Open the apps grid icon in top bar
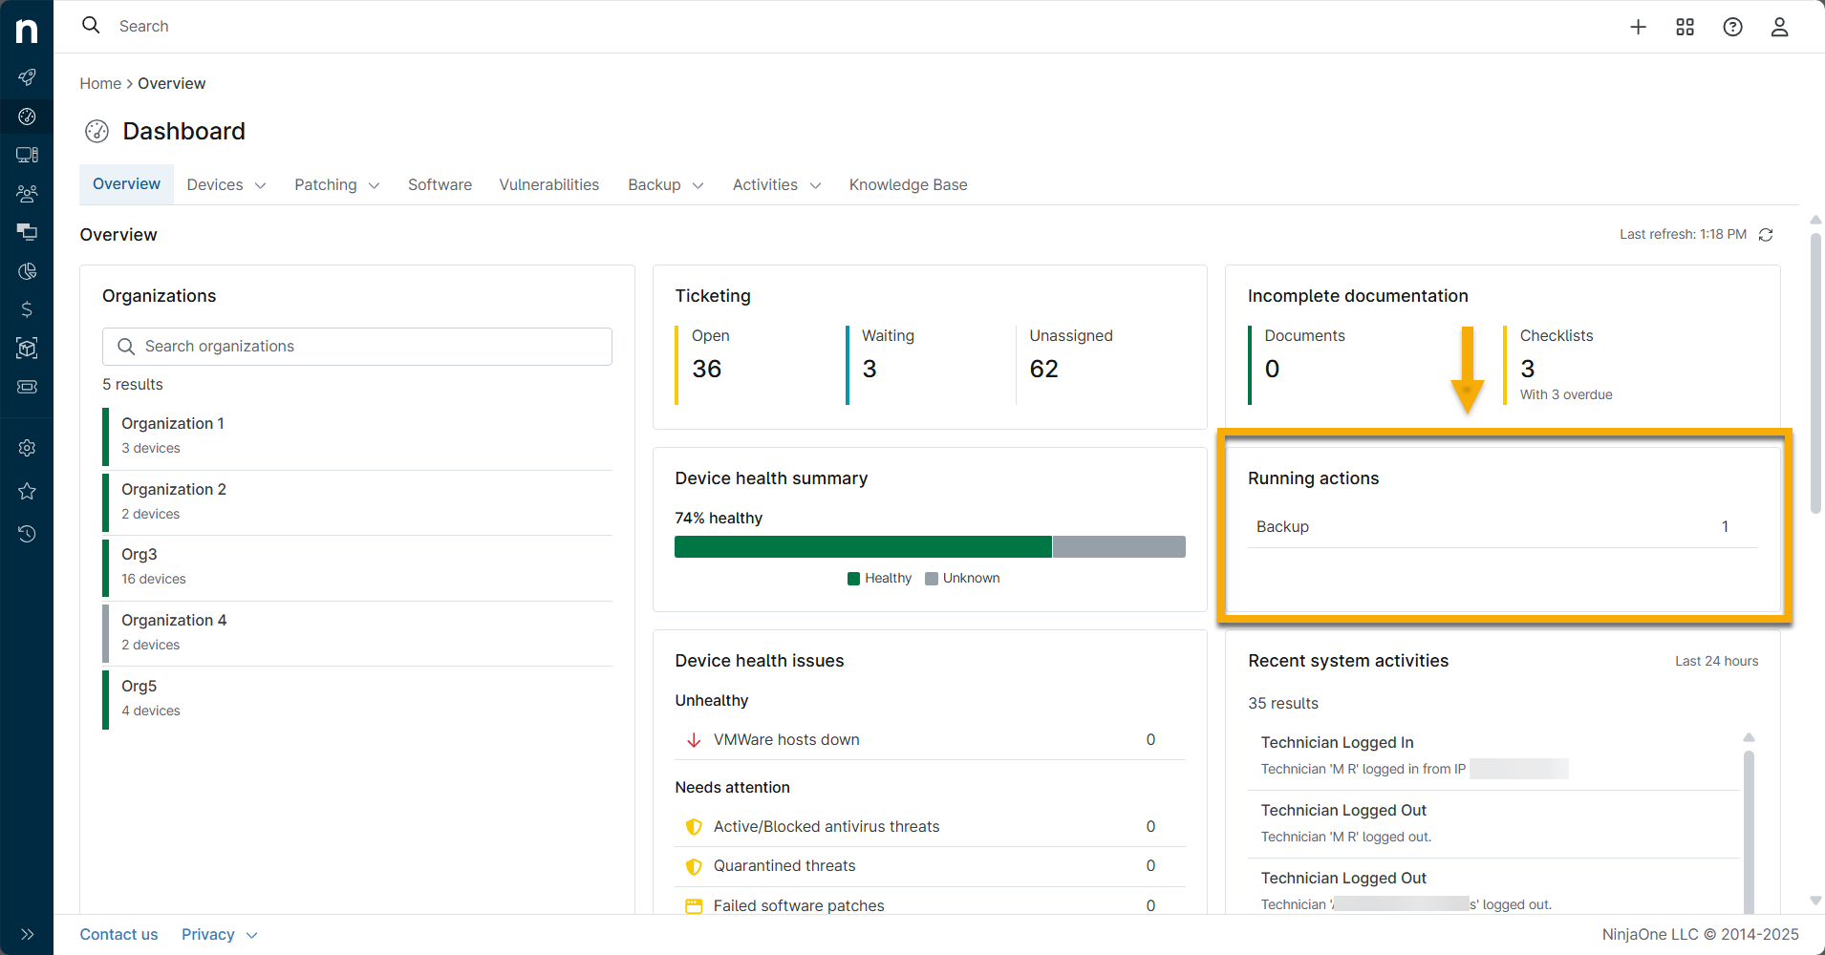Screen dimensions: 1825x955 (1685, 27)
